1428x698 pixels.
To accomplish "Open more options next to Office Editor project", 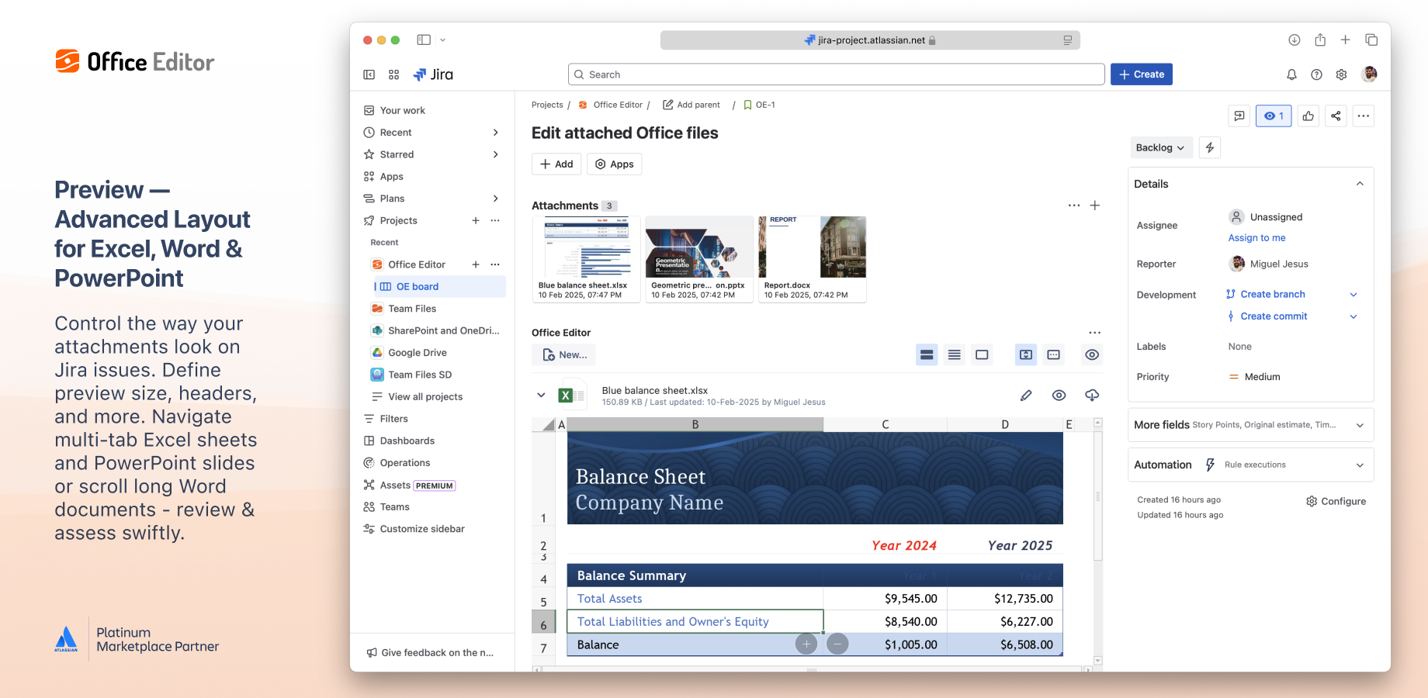I will [x=495, y=264].
